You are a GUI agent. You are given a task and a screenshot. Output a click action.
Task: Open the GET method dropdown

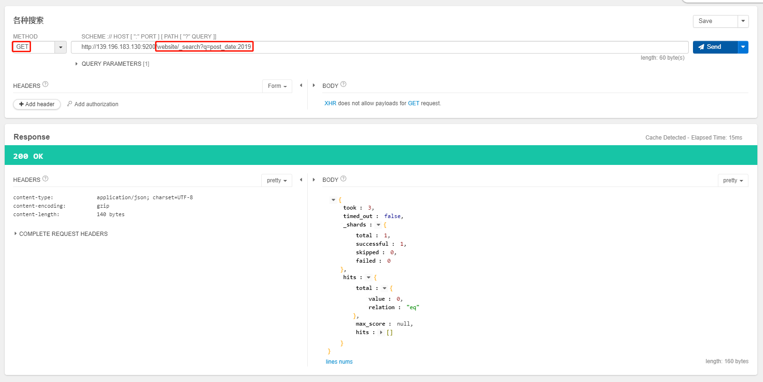61,47
